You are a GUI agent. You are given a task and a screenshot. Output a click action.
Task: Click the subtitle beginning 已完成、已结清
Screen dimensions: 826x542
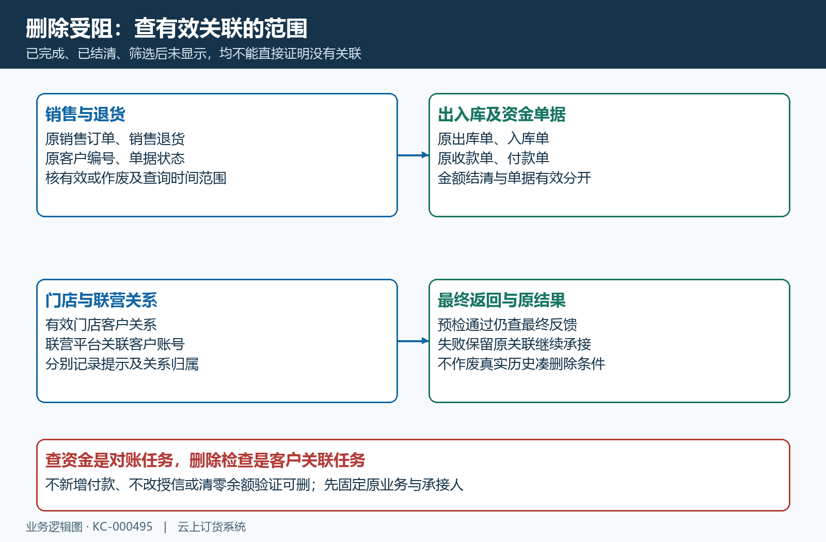pos(194,54)
